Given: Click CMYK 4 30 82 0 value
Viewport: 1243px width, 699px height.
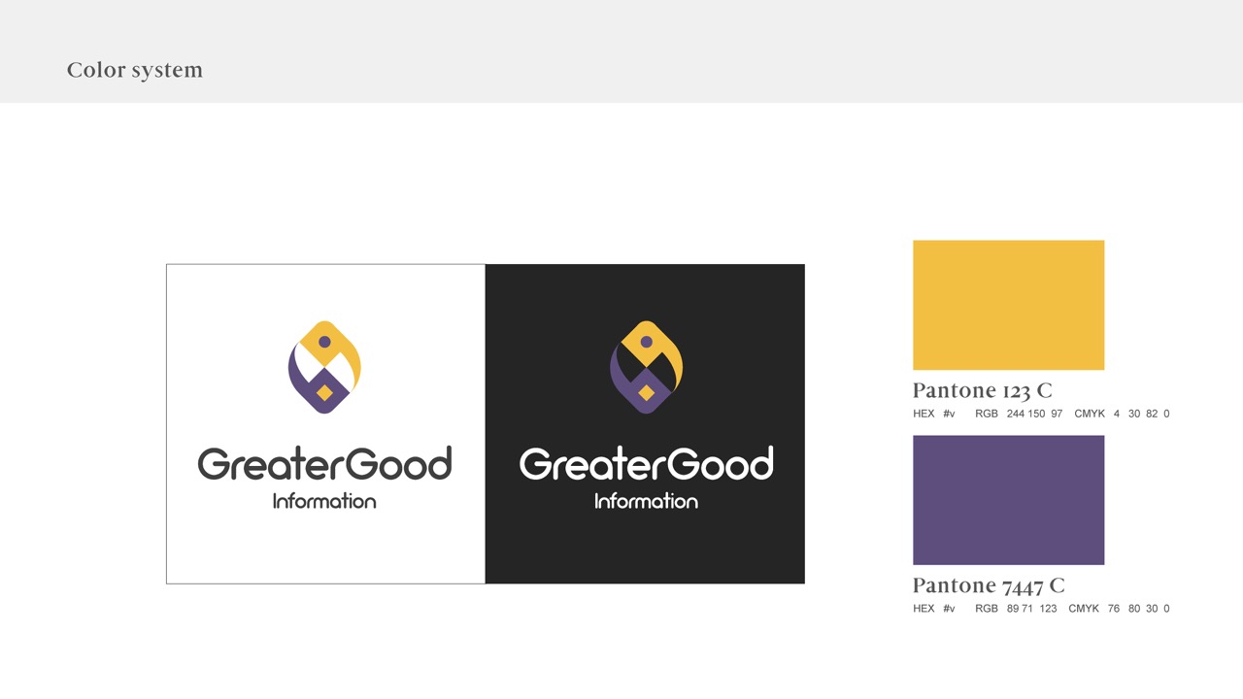Looking at the screenshot, I should [x=1122, y=414].
